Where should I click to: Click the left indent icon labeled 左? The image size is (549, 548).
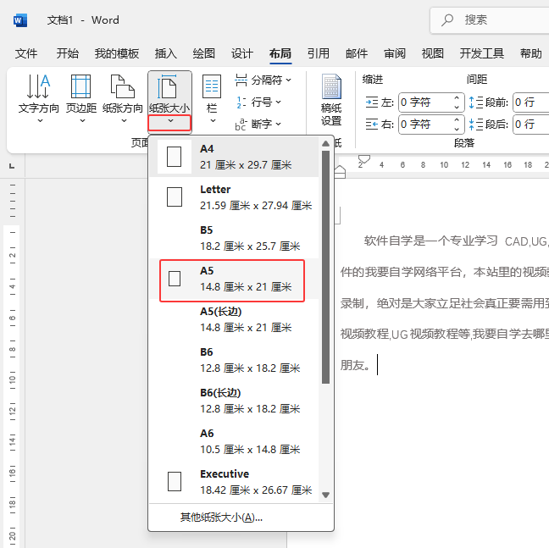coord(372,102)
